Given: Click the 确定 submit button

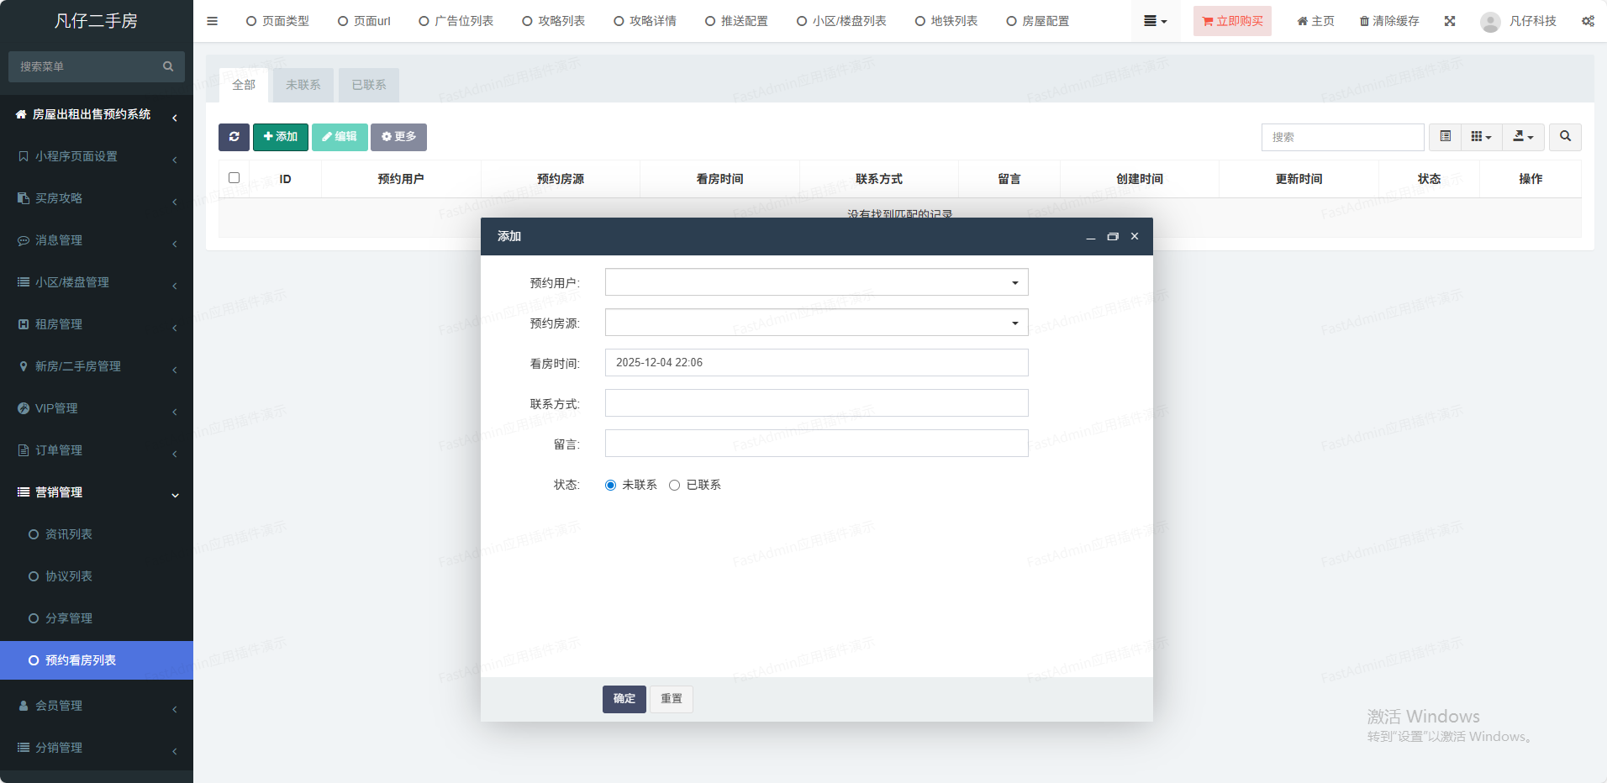Looking at the screenshot, I should point(624,699).
